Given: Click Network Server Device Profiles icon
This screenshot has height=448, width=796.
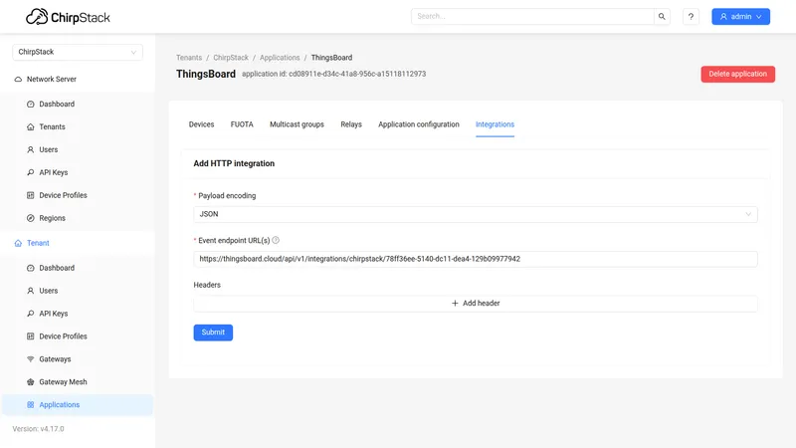Looking at the screenshot, I should click(x=31, y=195).
